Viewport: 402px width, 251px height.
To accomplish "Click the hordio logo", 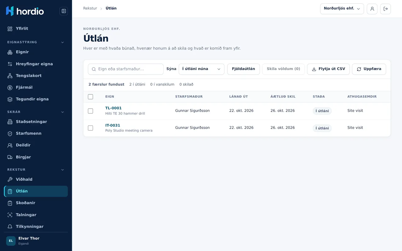I will point(25,11).
